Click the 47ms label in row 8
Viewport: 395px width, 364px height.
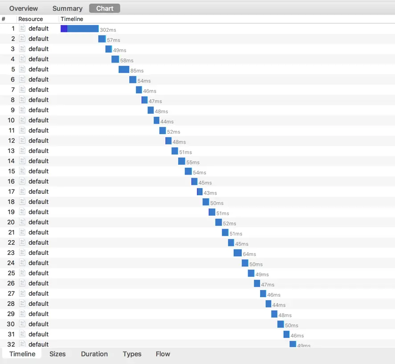click(x=155, y=101)
